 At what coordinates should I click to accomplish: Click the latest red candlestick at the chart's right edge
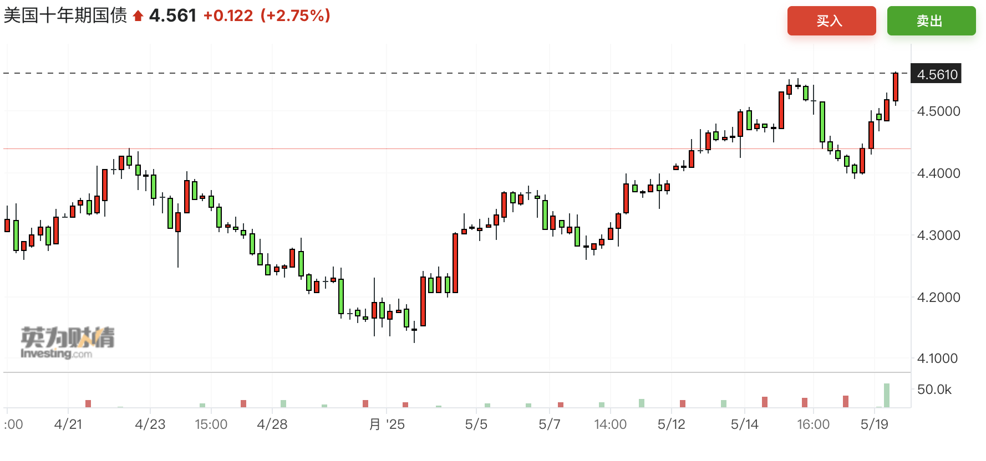point(896,87)
